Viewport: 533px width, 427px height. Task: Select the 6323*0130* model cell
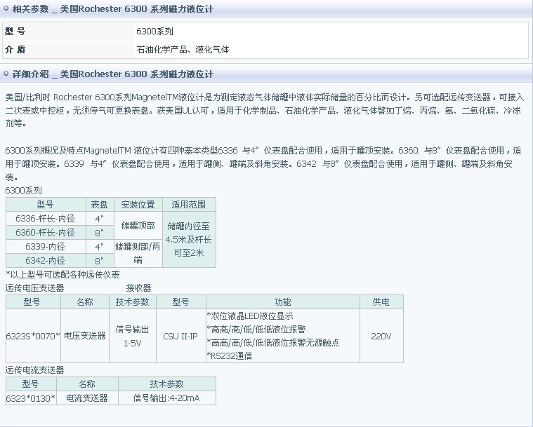click(31, 398)
